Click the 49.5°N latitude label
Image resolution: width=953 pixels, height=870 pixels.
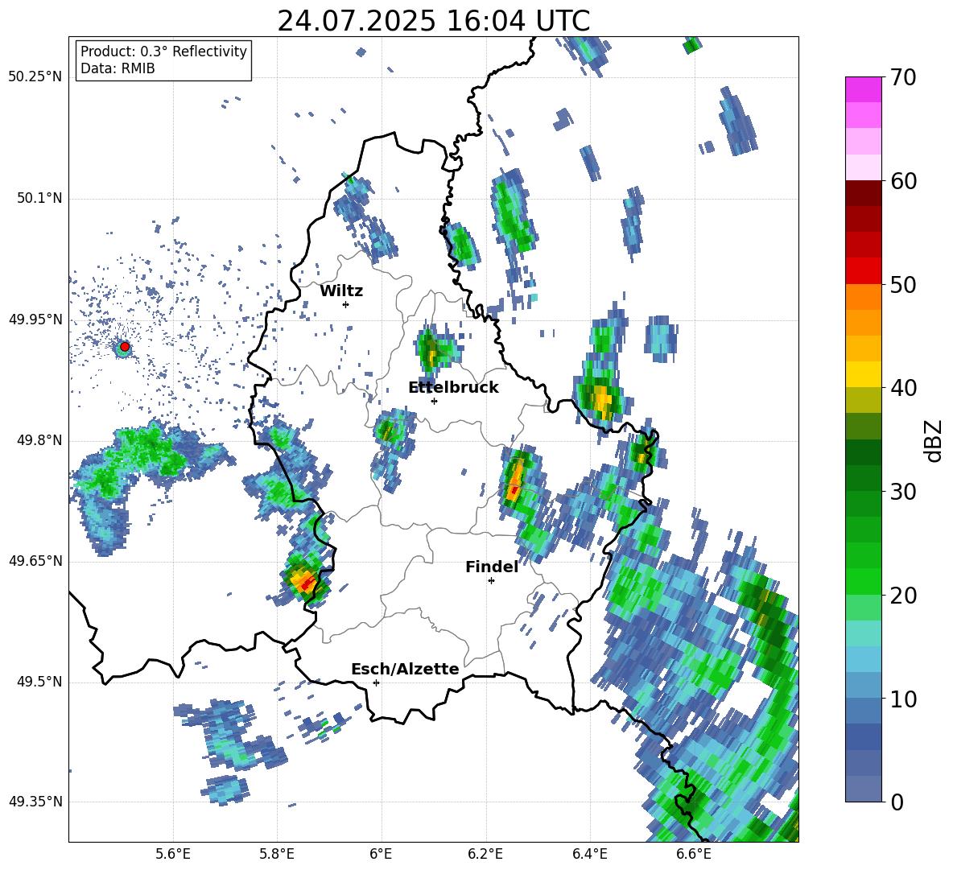pyautogui.click(x=39, y=682)
